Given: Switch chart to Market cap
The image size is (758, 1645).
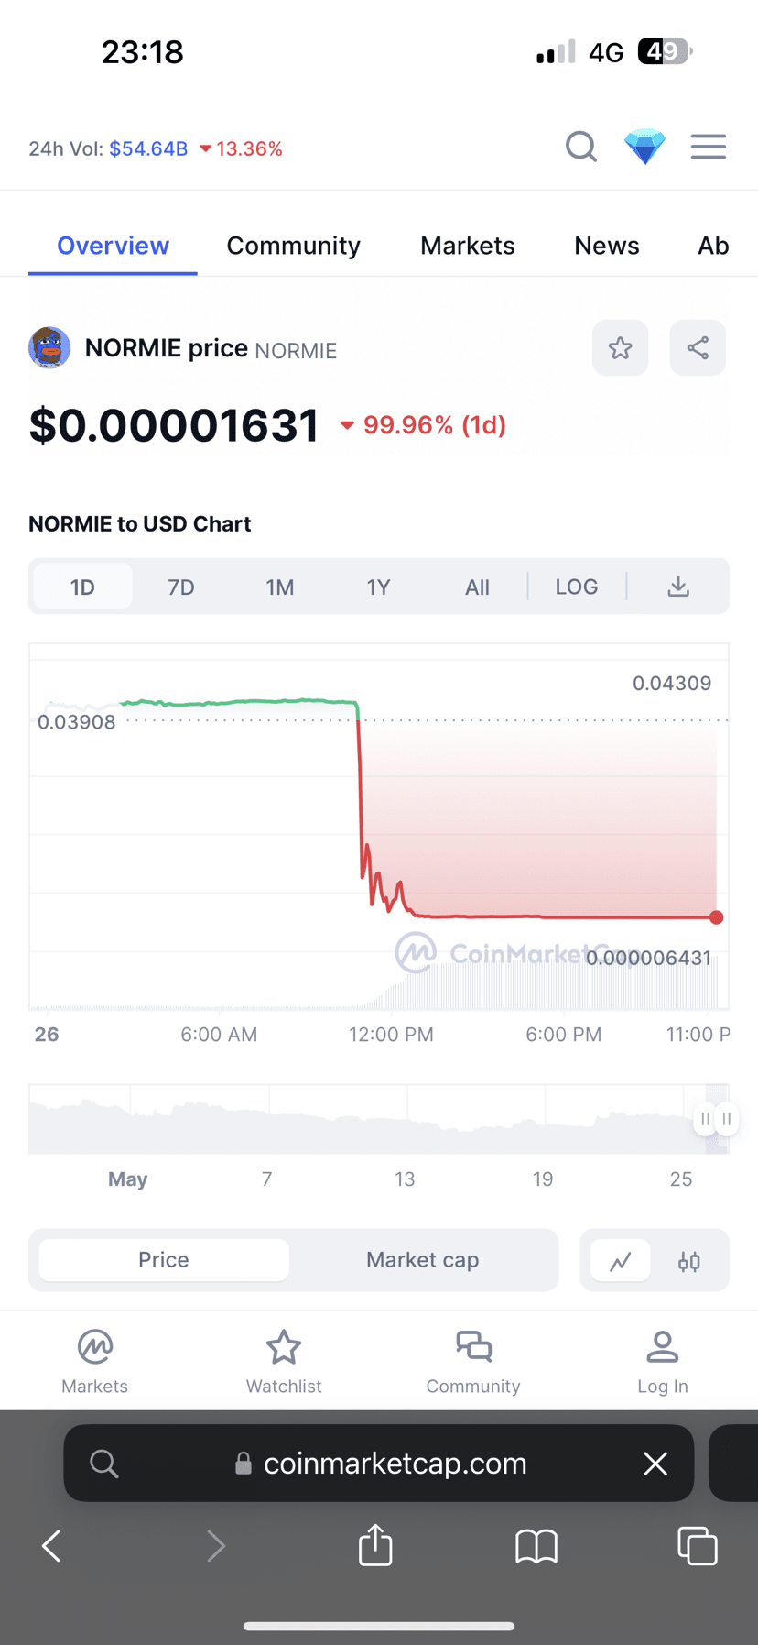Looking at the screenshot, I should click(x=422, y=1260).
